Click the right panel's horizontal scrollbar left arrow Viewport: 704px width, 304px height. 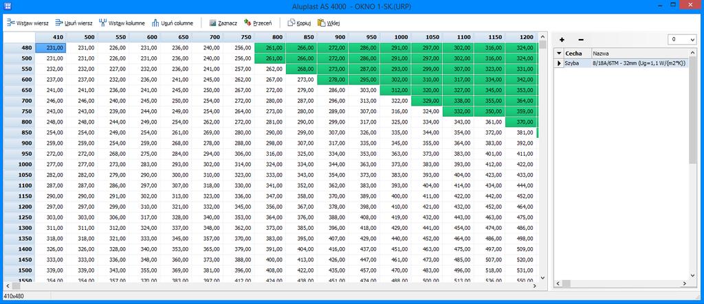558,283
